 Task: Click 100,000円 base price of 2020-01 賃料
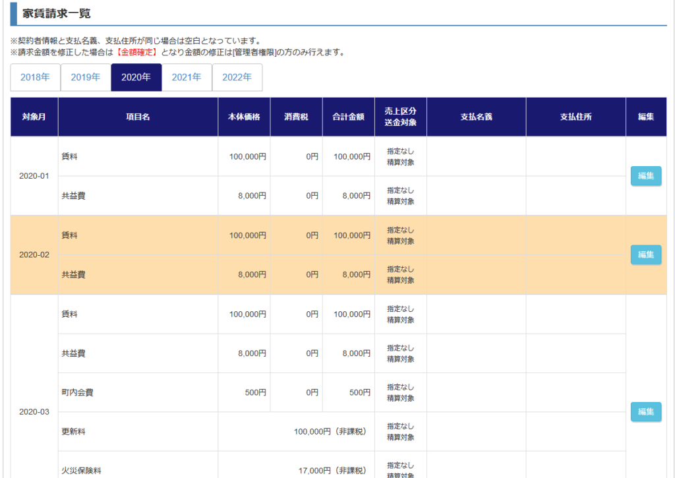tap(248, 156)
